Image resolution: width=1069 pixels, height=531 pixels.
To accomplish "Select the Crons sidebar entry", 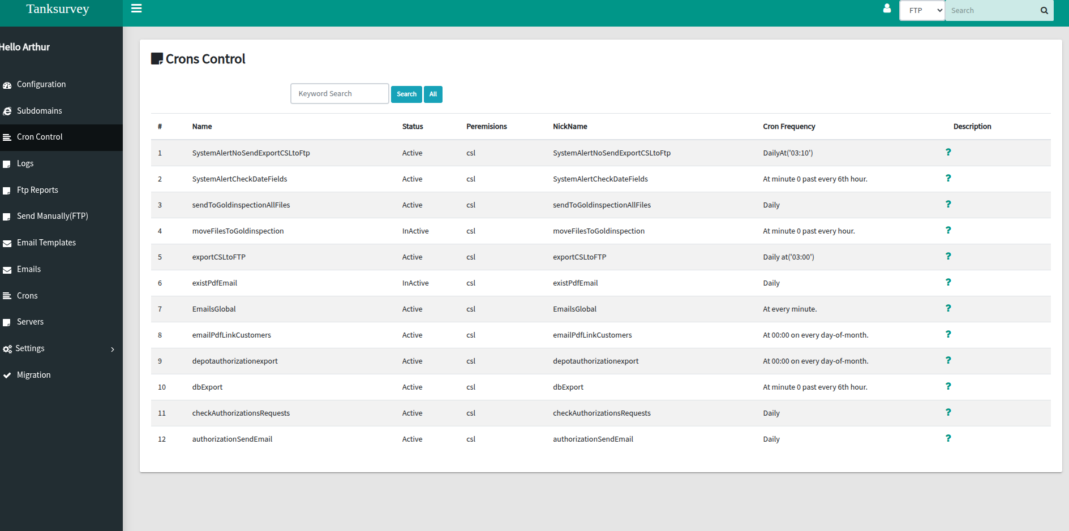I will (x=29, y=295).
